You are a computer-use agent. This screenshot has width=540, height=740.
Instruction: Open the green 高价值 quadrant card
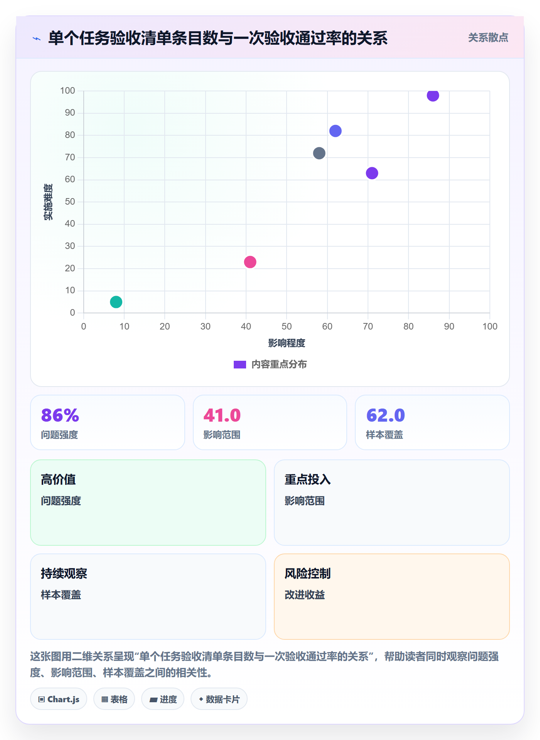[148, 503]
